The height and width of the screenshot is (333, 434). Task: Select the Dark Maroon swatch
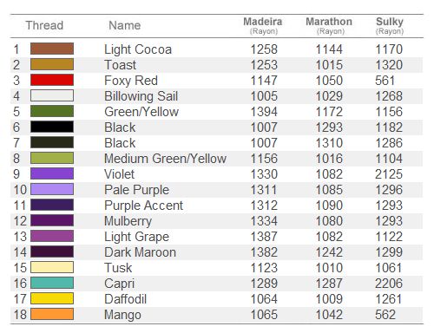52,251
